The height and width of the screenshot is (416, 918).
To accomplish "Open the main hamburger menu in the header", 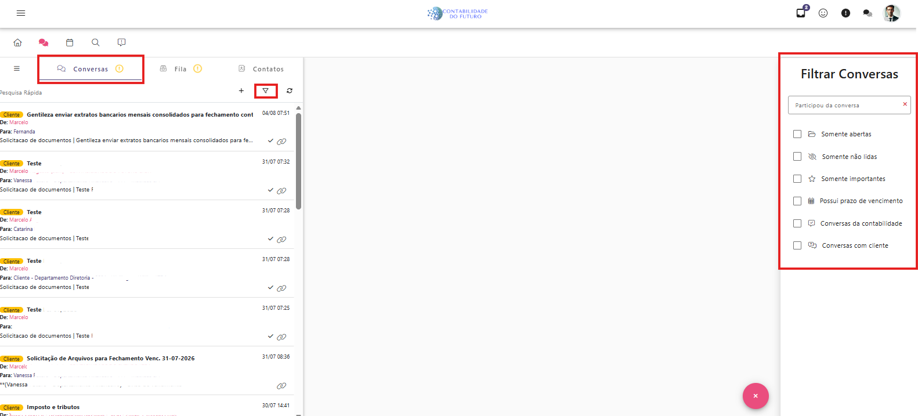I will tap(21, 13).
